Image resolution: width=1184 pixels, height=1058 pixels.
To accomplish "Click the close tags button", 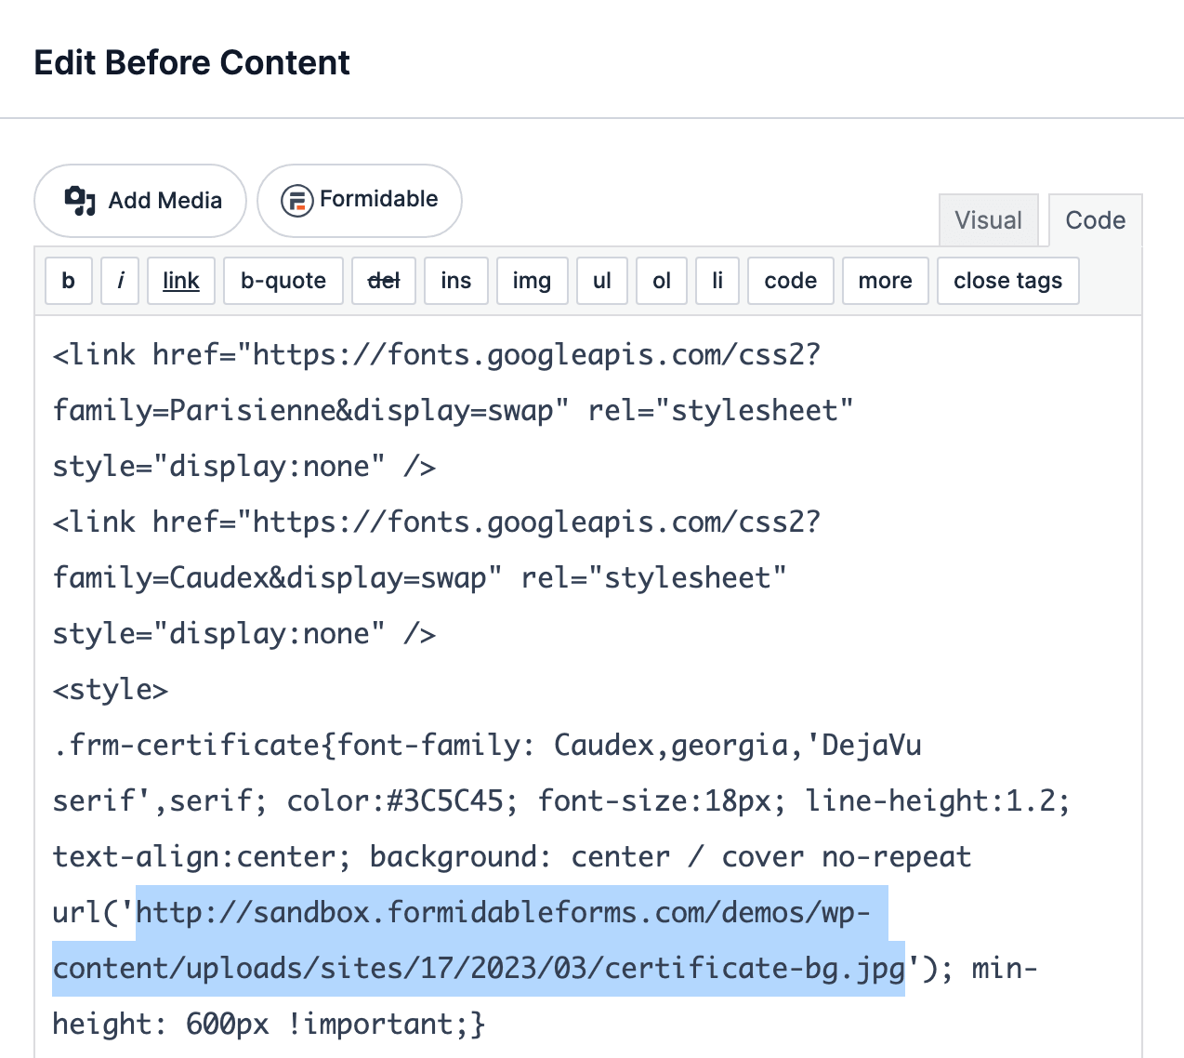I will point(1008,281).
